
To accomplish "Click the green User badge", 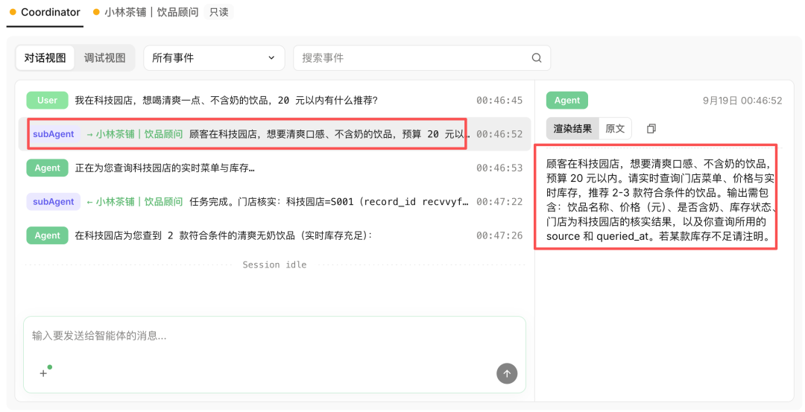I will [47, 101].
